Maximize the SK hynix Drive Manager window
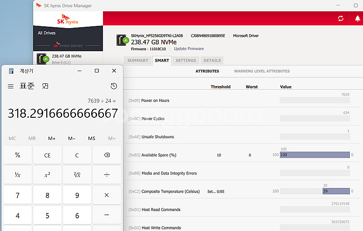 [356, 5]
